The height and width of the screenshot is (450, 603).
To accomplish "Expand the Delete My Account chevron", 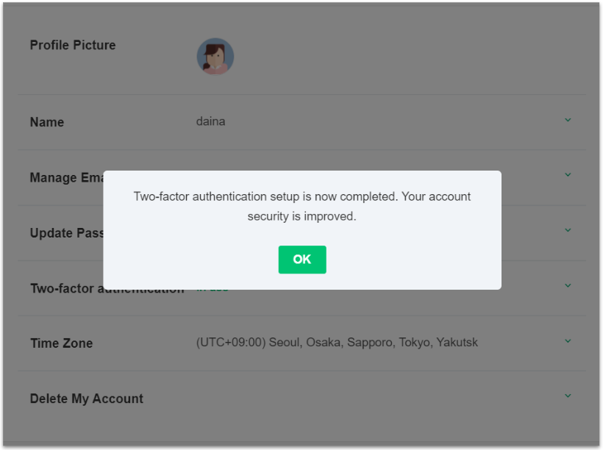I will click(x=567, y=396).
